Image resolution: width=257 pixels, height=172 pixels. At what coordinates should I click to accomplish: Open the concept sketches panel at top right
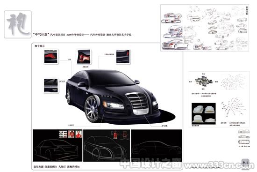pyautogui.click(x=205, y=28)
